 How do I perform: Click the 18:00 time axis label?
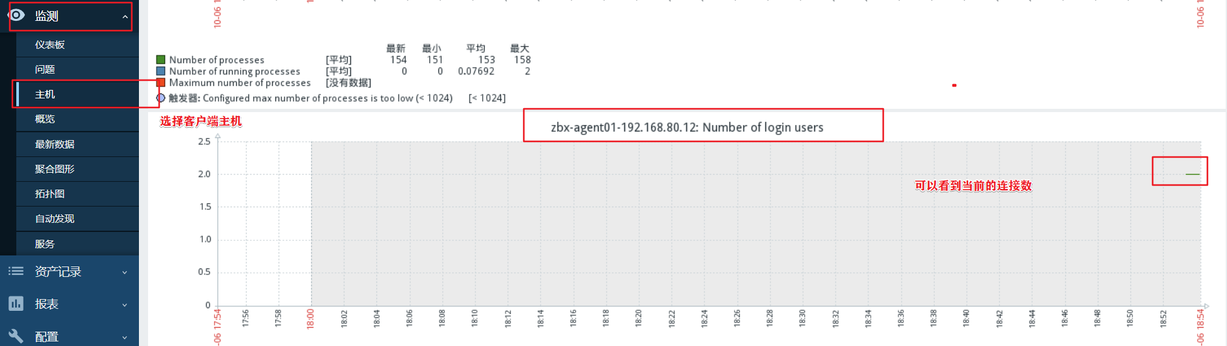[311, 319]
